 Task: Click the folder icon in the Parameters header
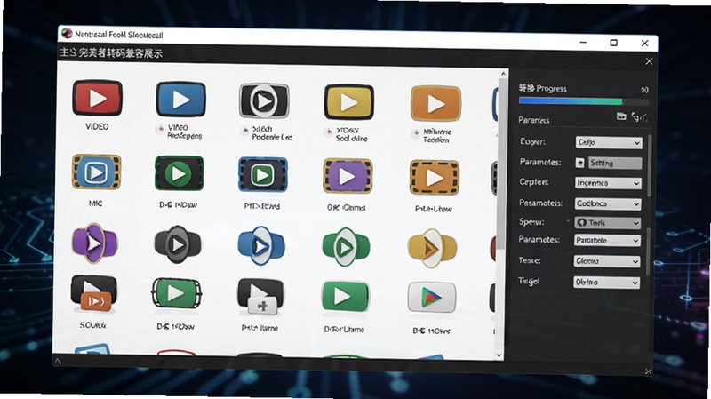[621, 116]
